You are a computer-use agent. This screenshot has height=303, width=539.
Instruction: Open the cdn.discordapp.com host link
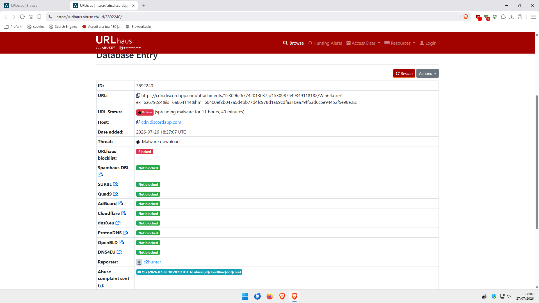coord(161,122)
